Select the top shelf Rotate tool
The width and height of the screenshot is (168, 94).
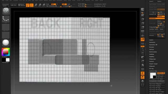pyautogui.click(x=44, y=5)
